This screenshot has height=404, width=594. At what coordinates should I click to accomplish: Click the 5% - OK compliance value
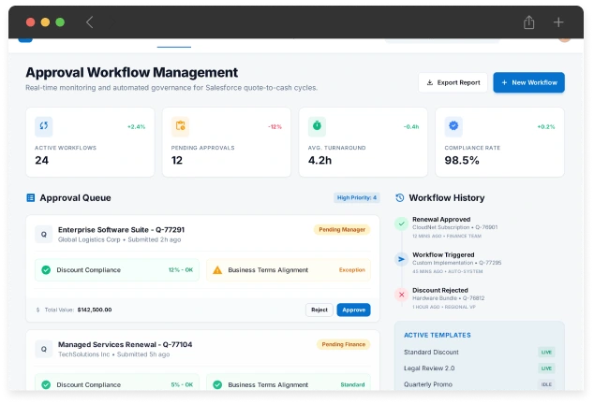tap(182, 384)
